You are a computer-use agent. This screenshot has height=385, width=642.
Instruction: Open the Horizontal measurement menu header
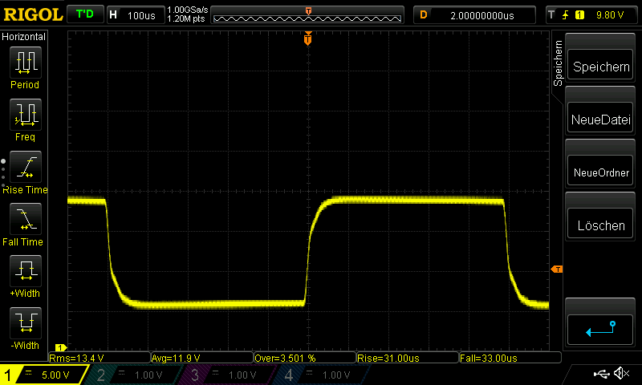coord(24,37)
